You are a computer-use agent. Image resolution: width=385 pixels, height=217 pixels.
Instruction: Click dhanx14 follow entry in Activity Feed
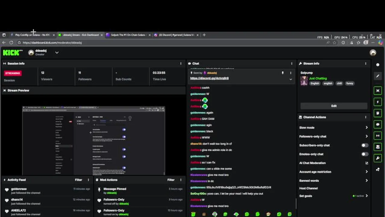coord(48,201)
